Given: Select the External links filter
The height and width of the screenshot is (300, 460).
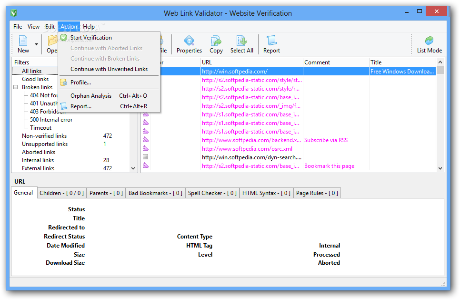Looking at the screenshot, I should 38,168.
